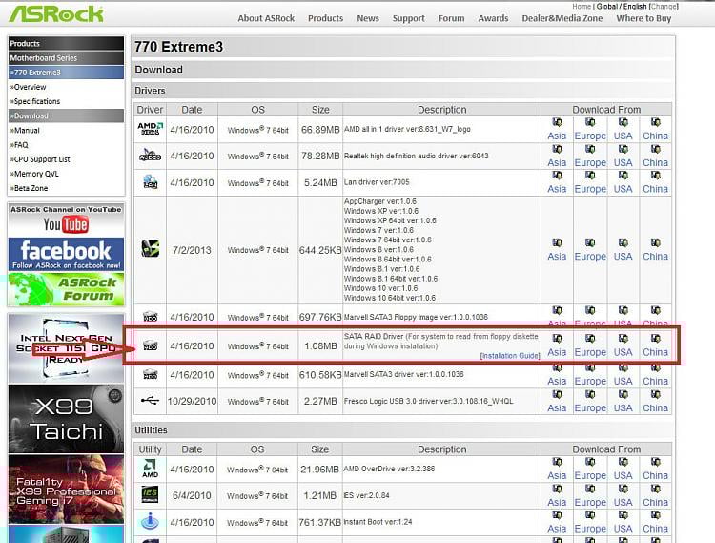Click the Instant Boot utility icon
This screenshot has height=543, width=715.
click(150, 521)
